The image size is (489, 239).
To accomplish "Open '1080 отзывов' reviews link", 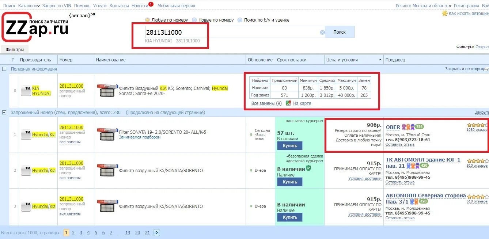I will point(477,129).
